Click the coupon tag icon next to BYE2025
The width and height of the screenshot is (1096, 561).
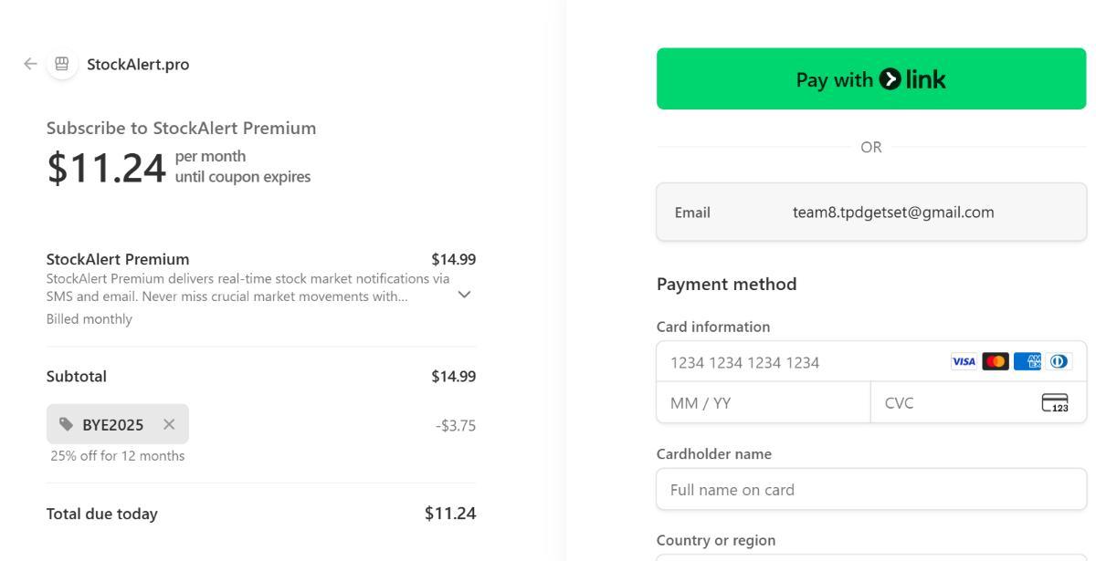[67, 424]
